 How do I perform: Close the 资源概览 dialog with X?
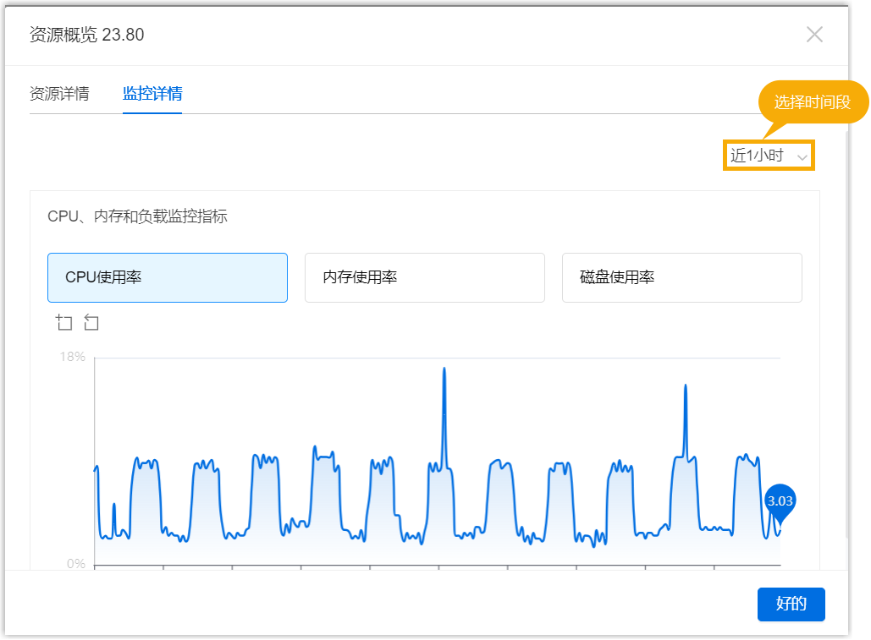[x=814, y=35]
